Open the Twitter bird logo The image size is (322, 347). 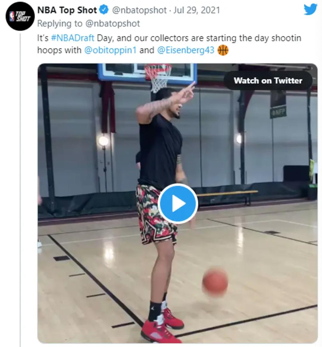tap(310, 10)
